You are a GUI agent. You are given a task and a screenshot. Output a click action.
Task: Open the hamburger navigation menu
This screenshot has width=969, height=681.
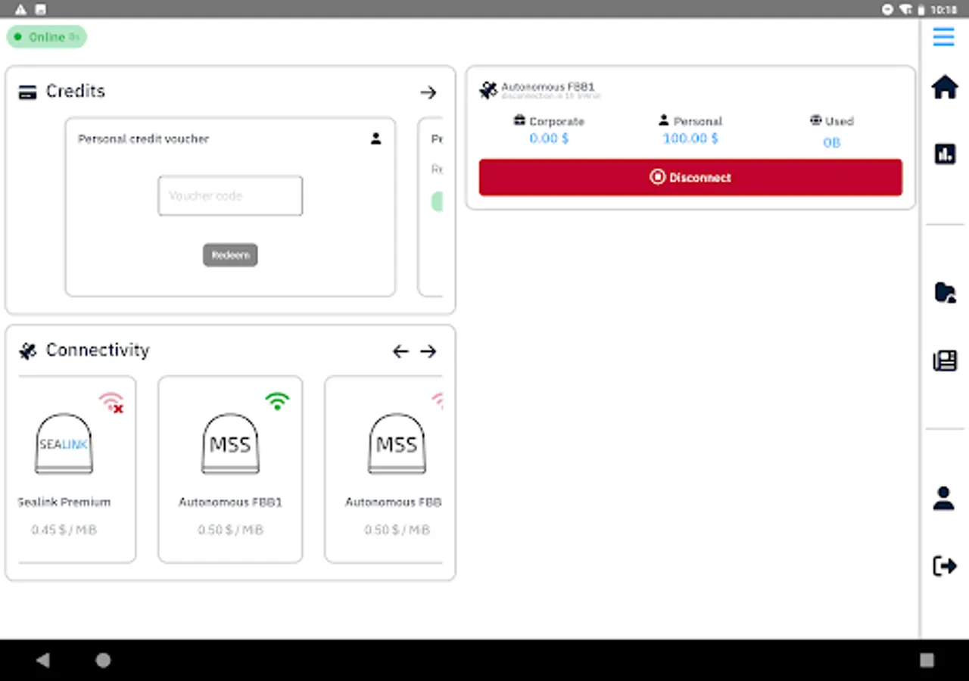click(943, 36)
